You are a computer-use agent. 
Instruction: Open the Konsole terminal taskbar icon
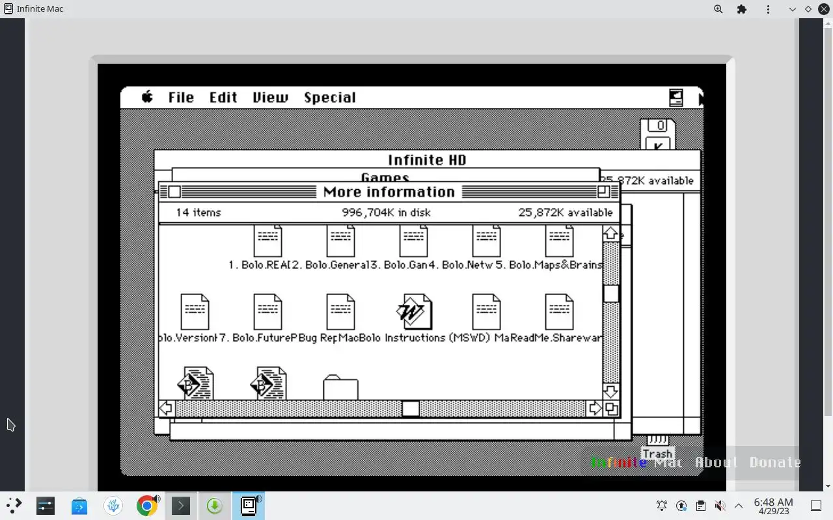coord(180,505)
